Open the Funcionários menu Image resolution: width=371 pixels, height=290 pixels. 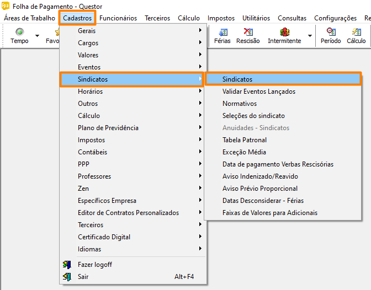tap(118, 18)
